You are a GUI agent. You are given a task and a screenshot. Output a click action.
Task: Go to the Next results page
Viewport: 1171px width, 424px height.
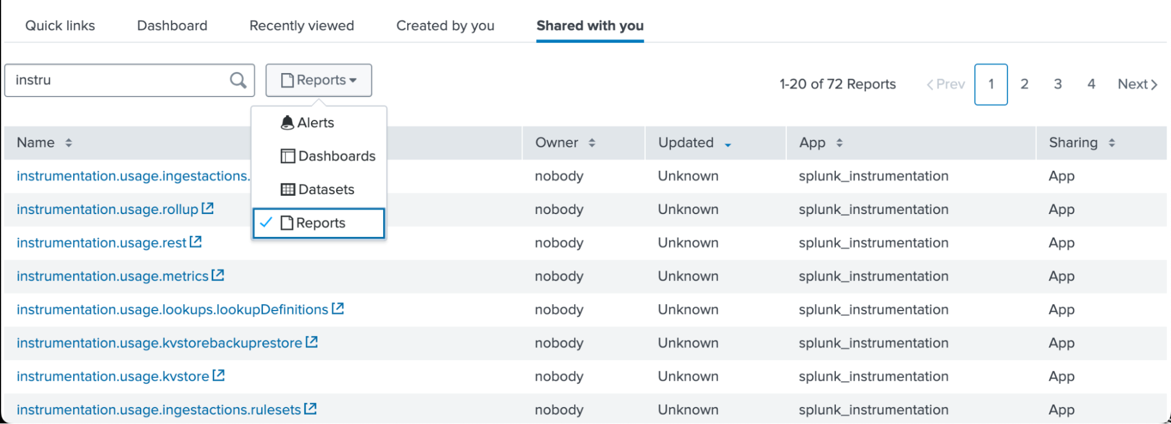click(x=1137, y=84)
